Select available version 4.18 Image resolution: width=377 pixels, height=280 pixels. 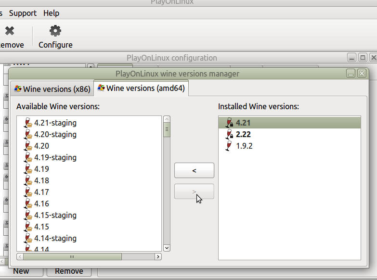tap(41, 180)
